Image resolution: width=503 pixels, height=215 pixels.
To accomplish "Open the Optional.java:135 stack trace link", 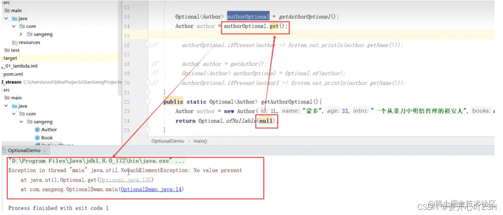I will point(126,180).
